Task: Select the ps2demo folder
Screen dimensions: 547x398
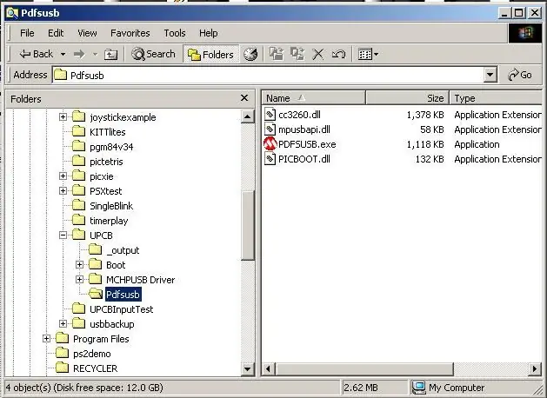Action: click(x=92, y=354)
